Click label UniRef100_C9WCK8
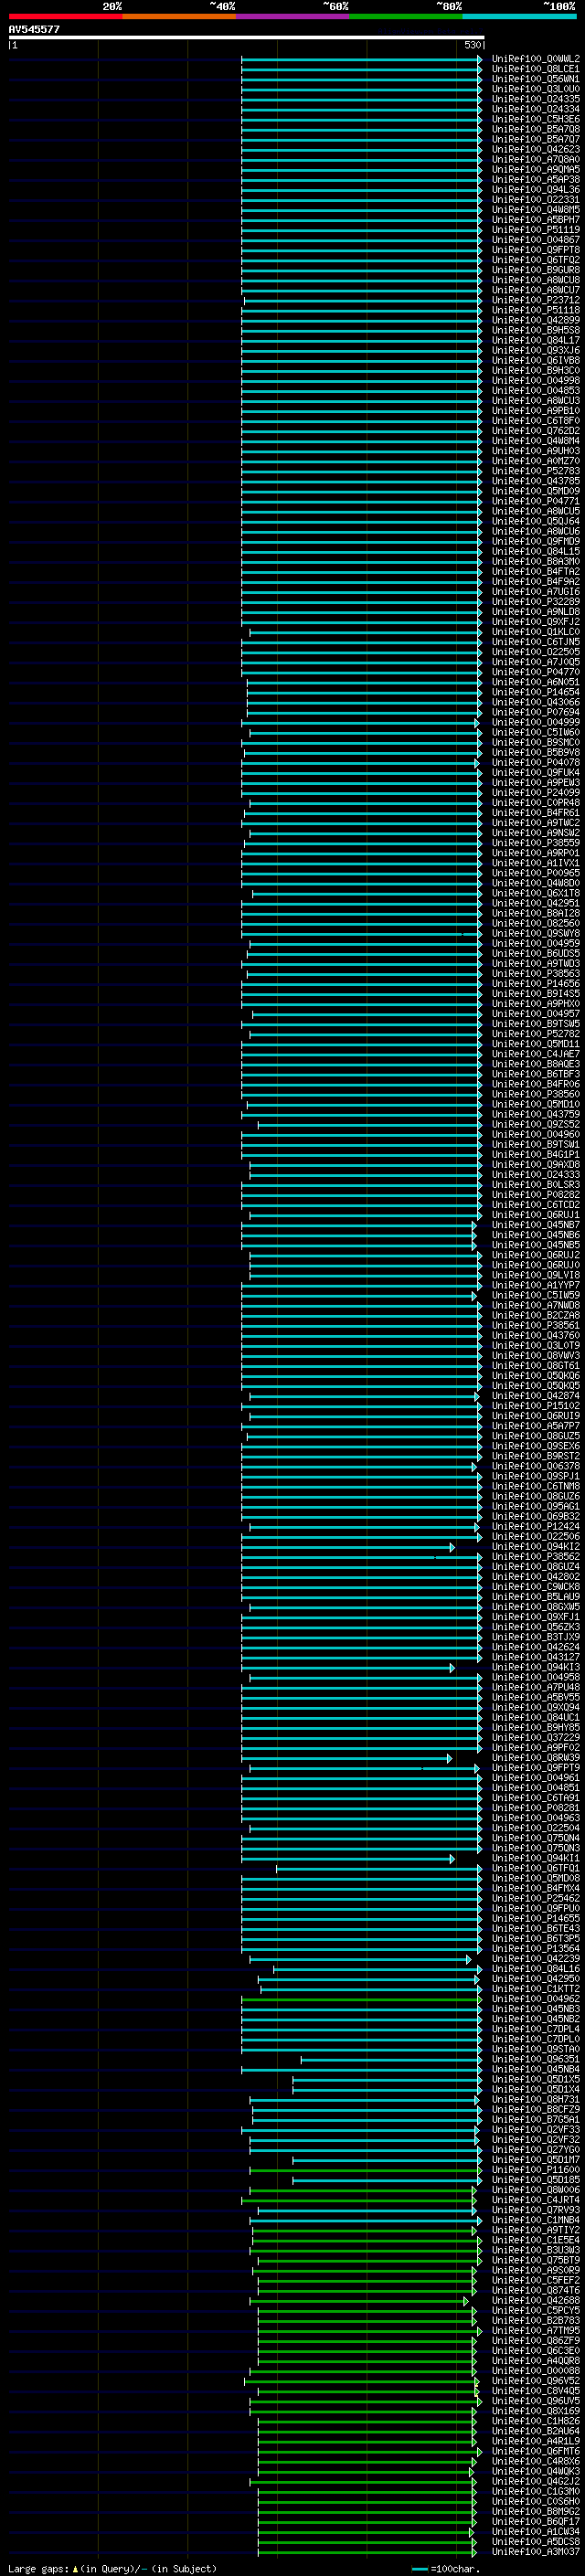 pos(536,1587)
